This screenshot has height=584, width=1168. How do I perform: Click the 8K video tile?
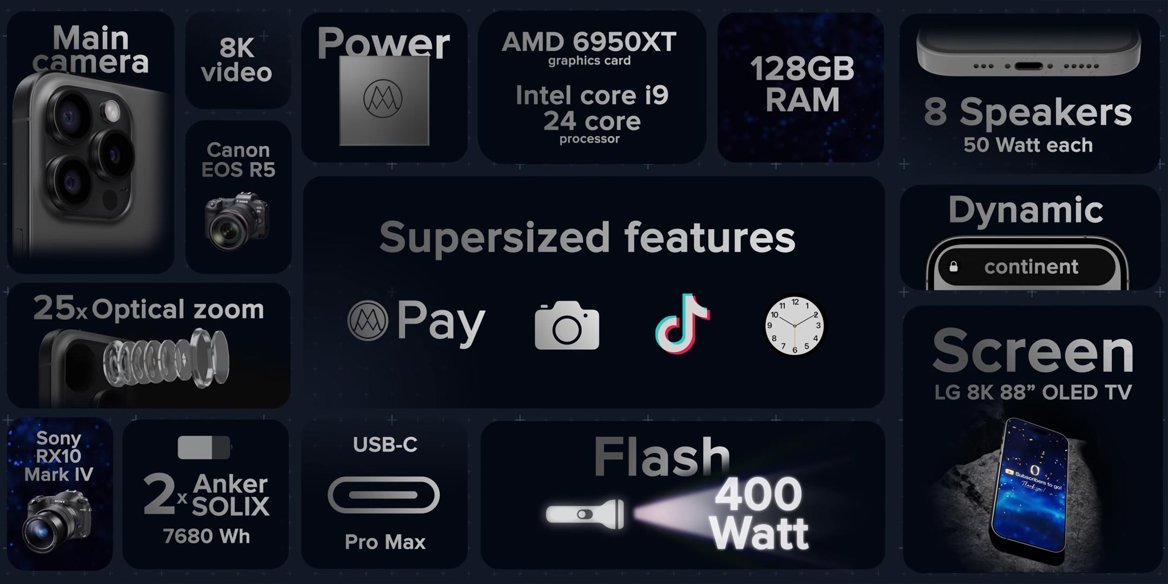pos(238,61)
